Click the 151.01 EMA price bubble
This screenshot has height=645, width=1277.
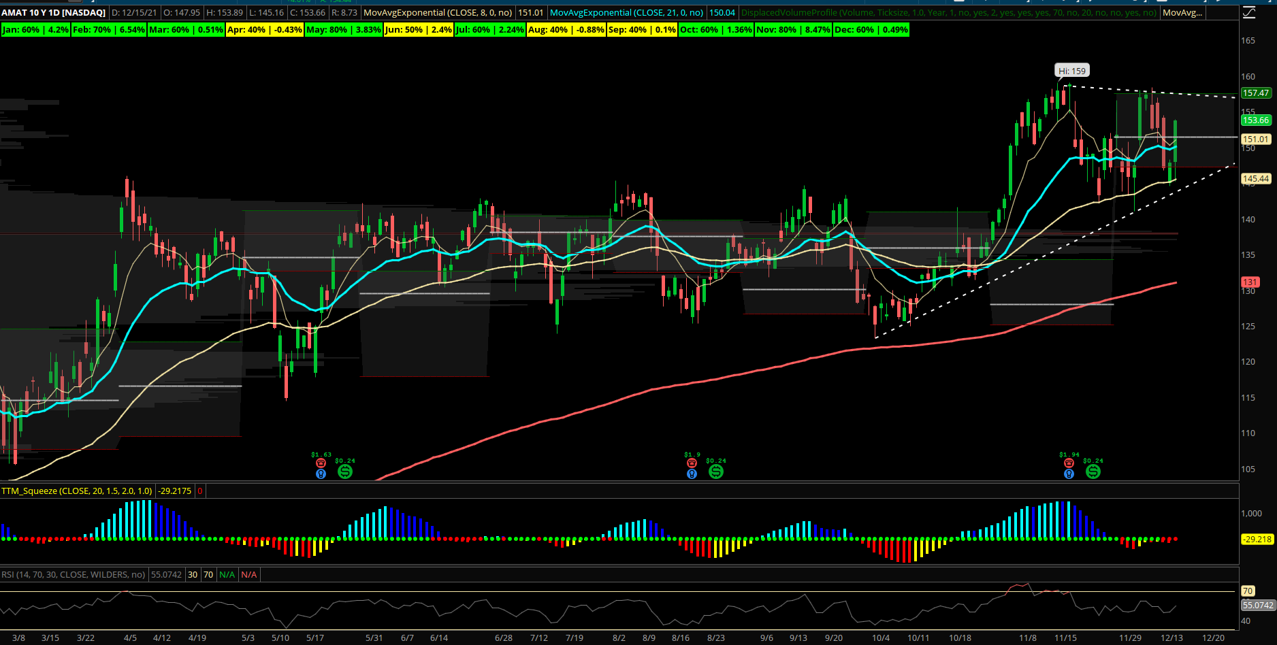pyautogui.click(x=1256, y=139)
